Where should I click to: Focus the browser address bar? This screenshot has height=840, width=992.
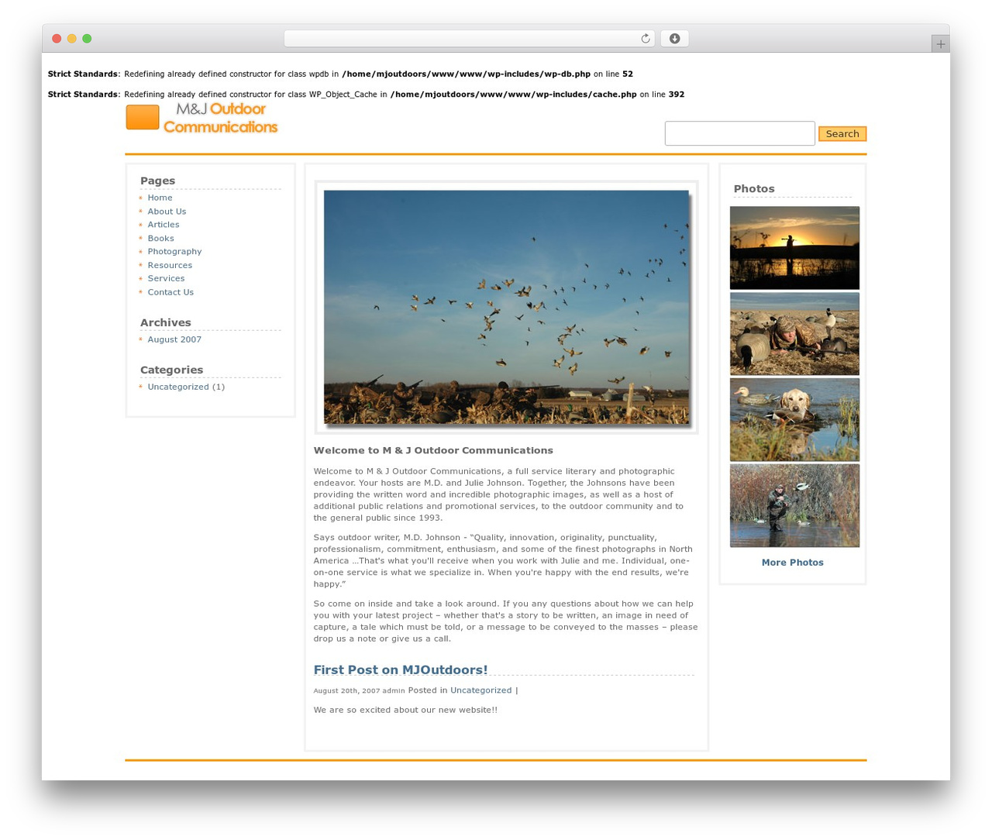469,39
